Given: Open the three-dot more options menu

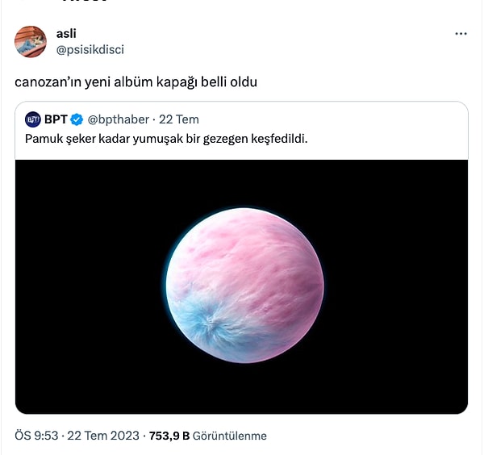Looking at the screenshot, I should (x=461, y=34).
